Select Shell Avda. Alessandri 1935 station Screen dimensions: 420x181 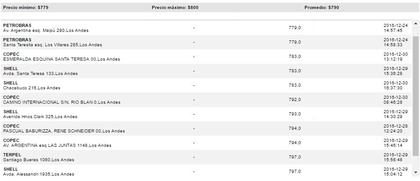(x=39, y=172)
